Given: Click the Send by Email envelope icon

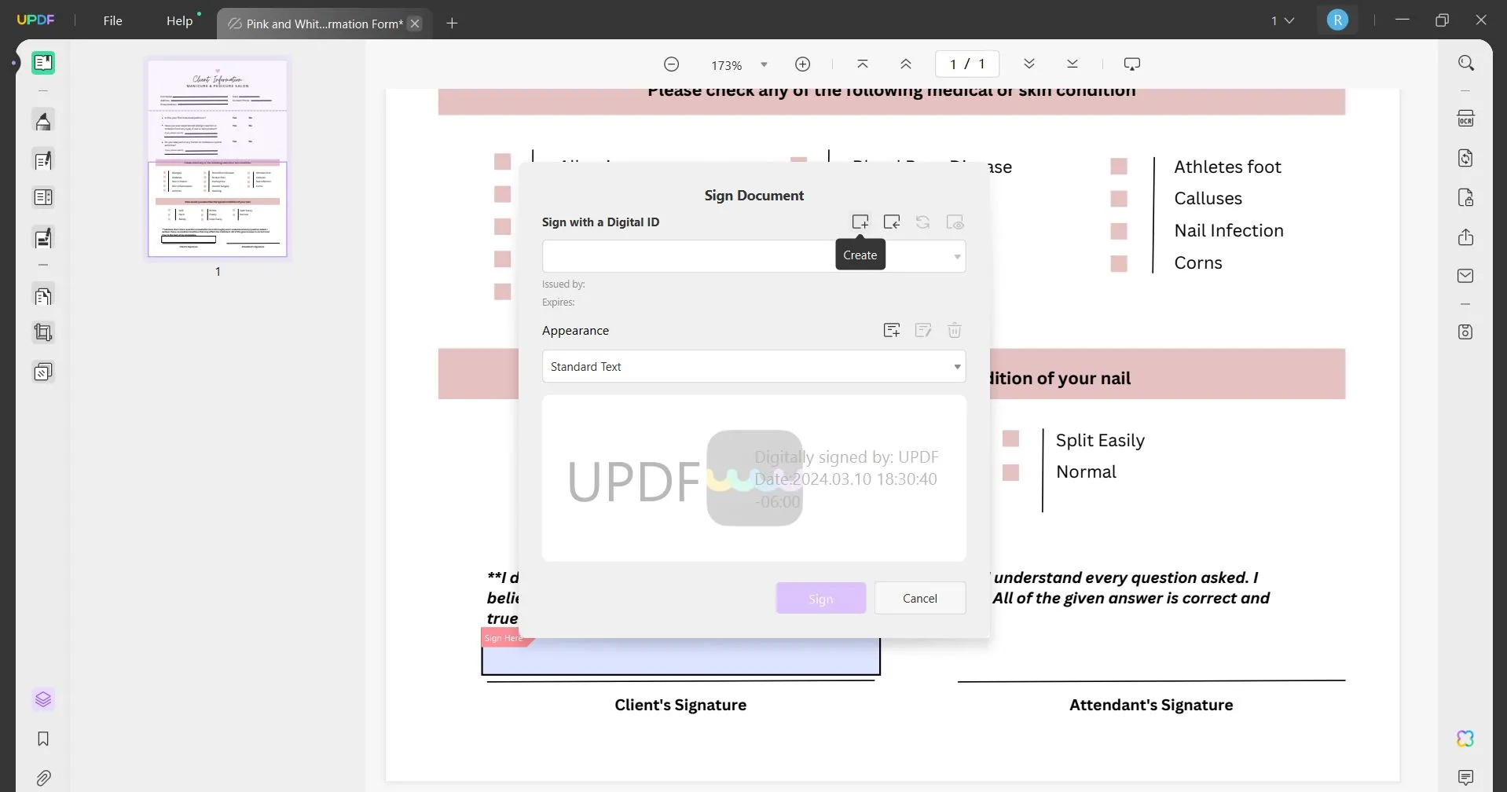Looking at the screenshot, I should (x=1466, y=276).
